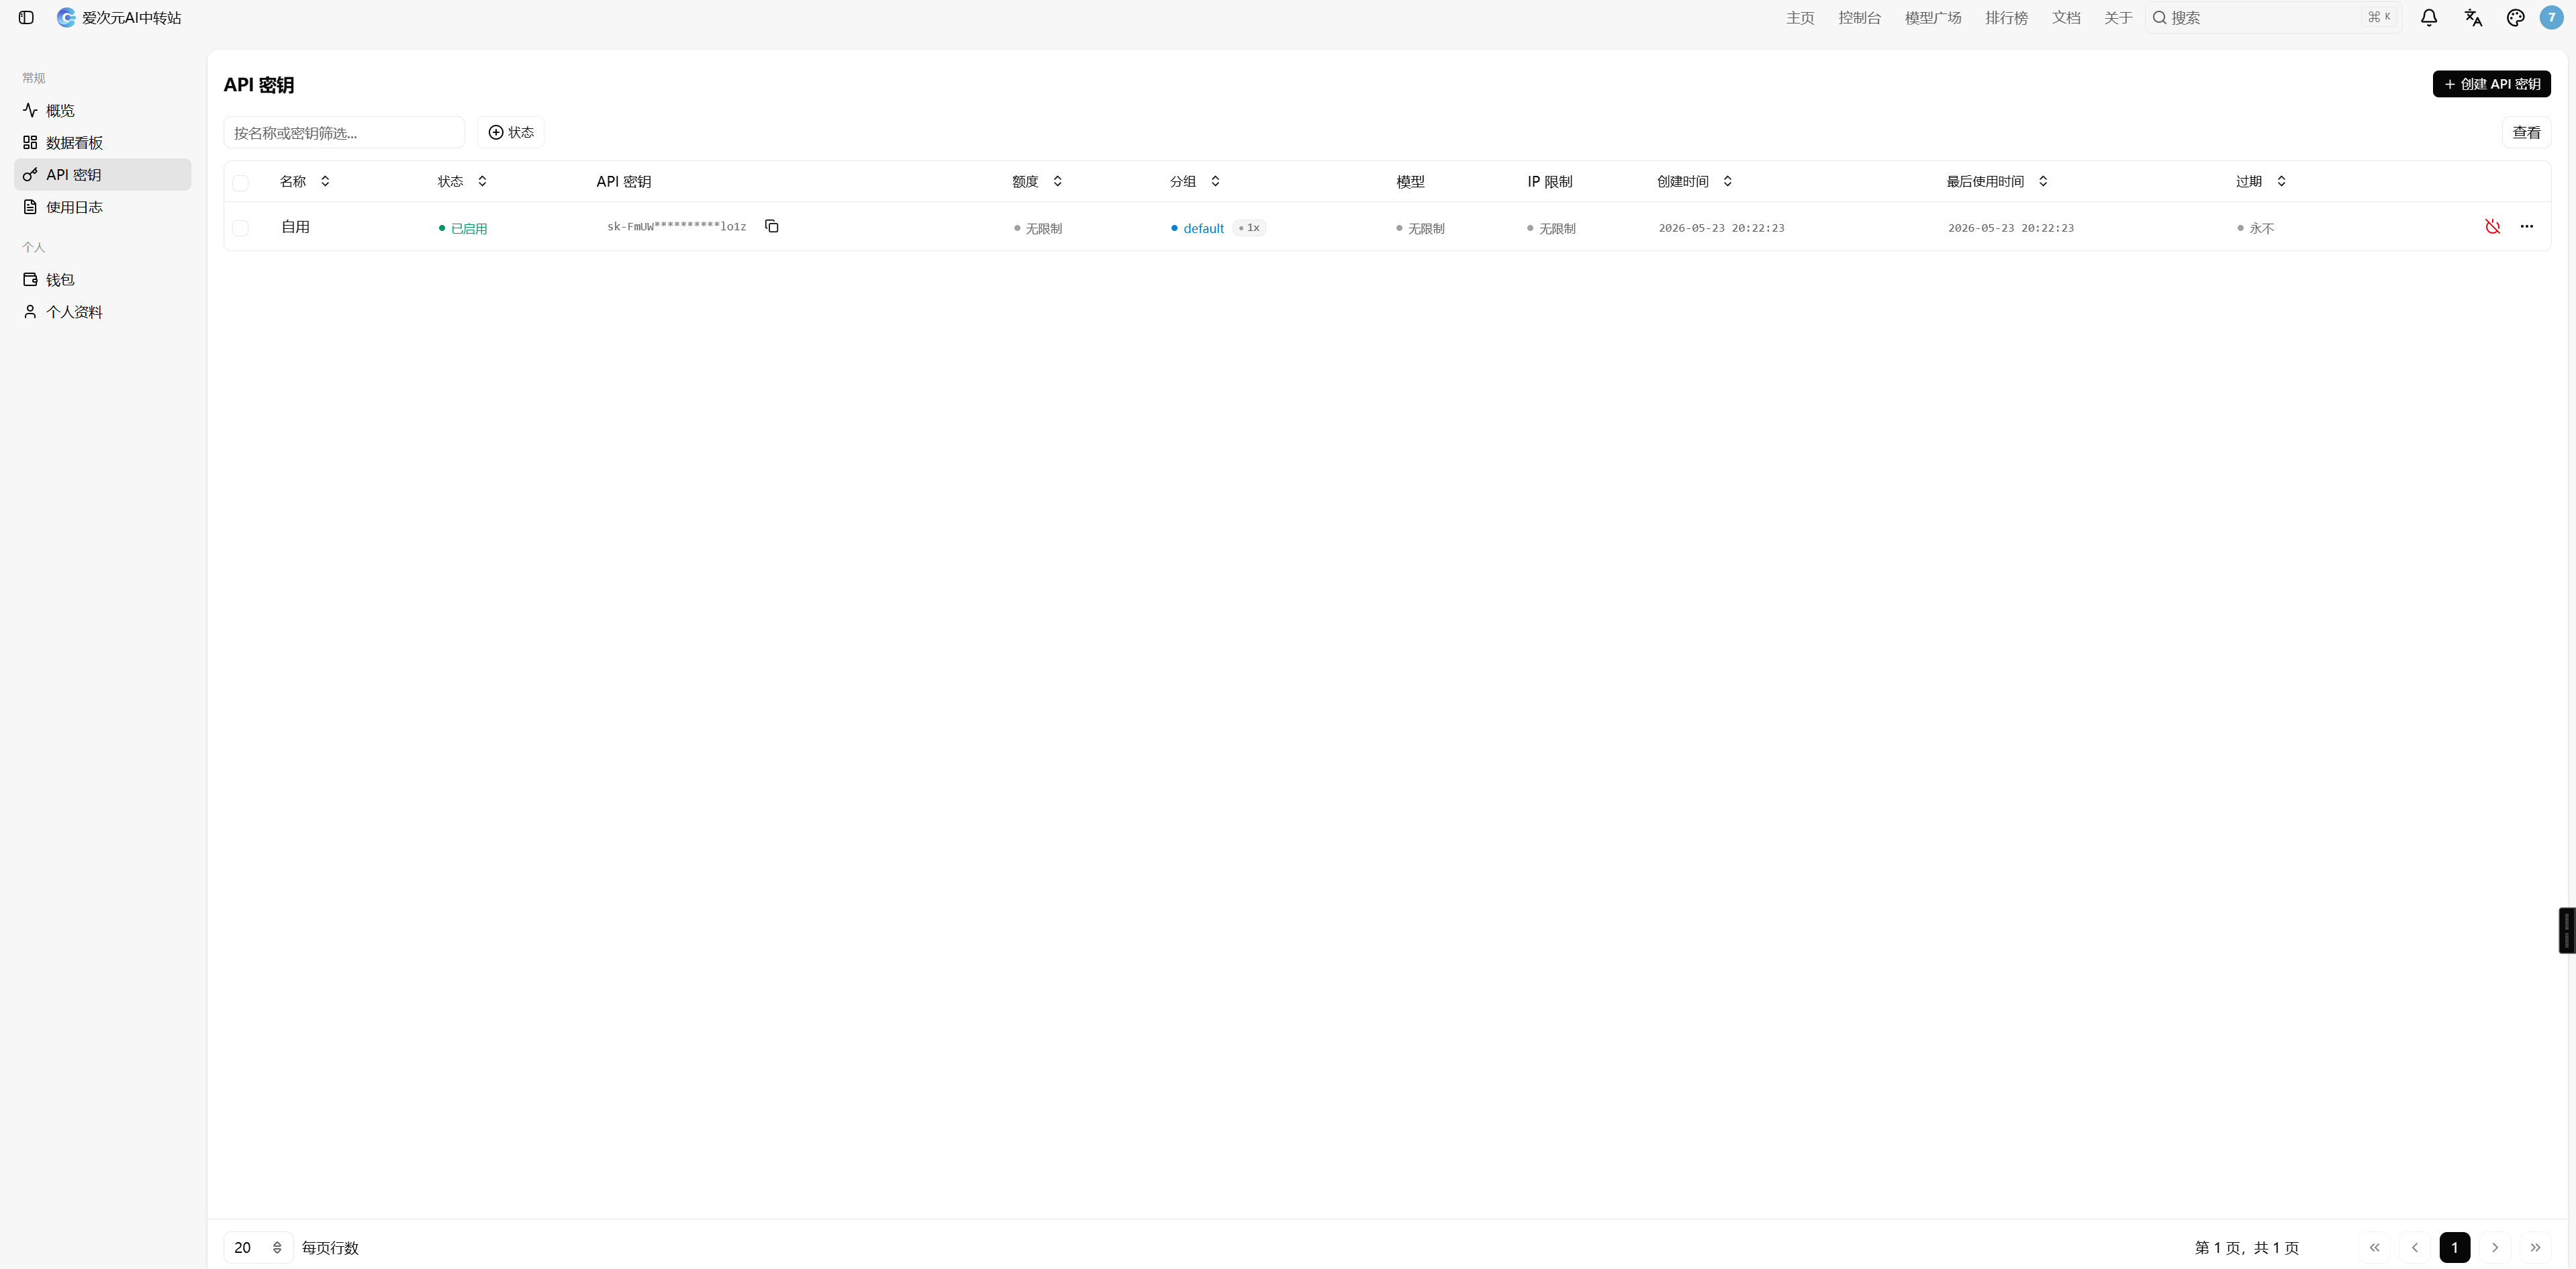Click 创建 API 密钥 button
The image size is (2576, 1269).
coord(2491,84)
